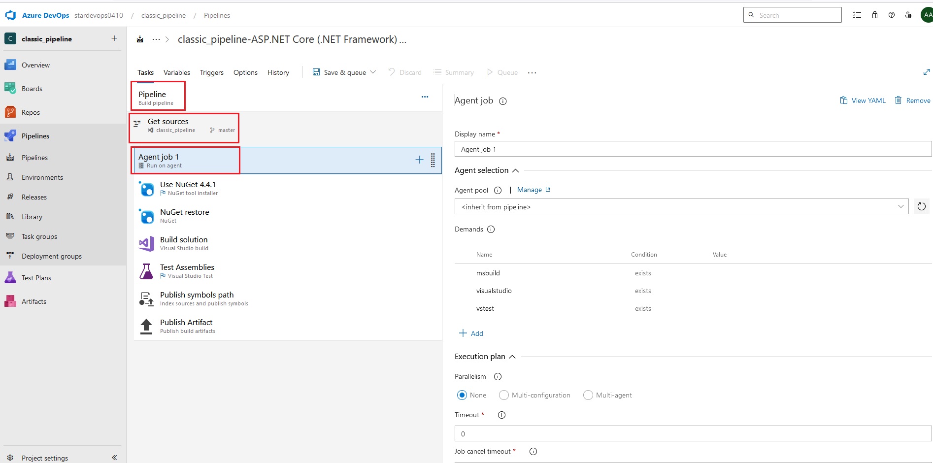Refresh the agent pool list

point(922,206)
